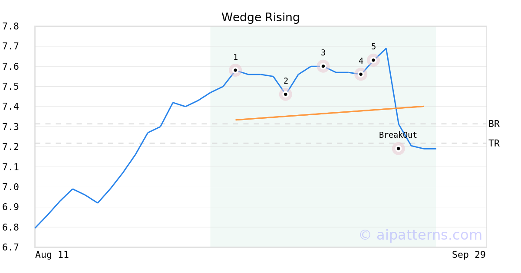
Task: Click pivot point marker 5
Action: [373, 60]
